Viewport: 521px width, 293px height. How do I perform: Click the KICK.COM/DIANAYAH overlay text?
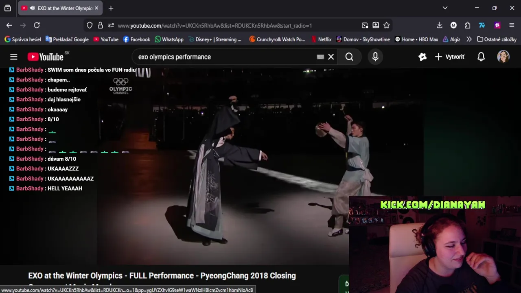[x=433, y=205]
